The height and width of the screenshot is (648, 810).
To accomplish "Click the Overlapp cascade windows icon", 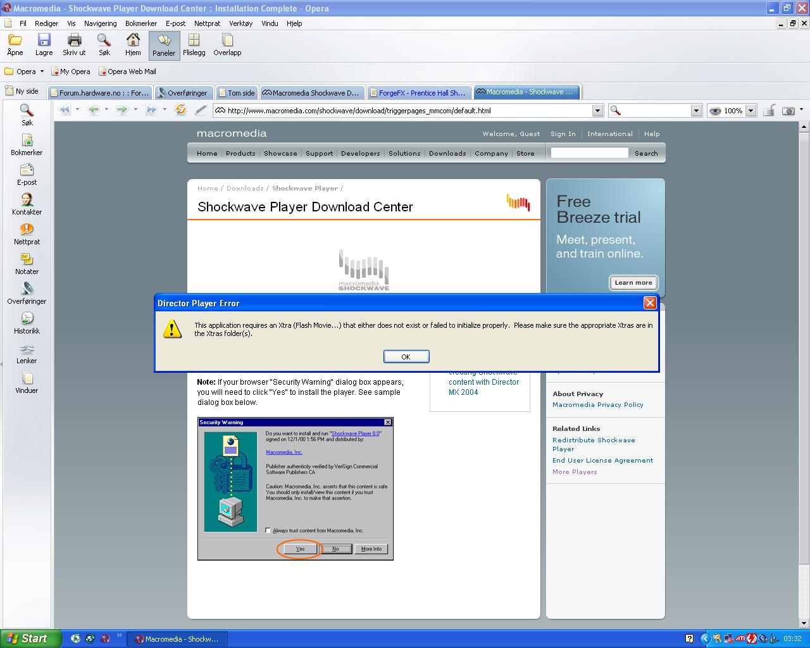I will 227,40.
